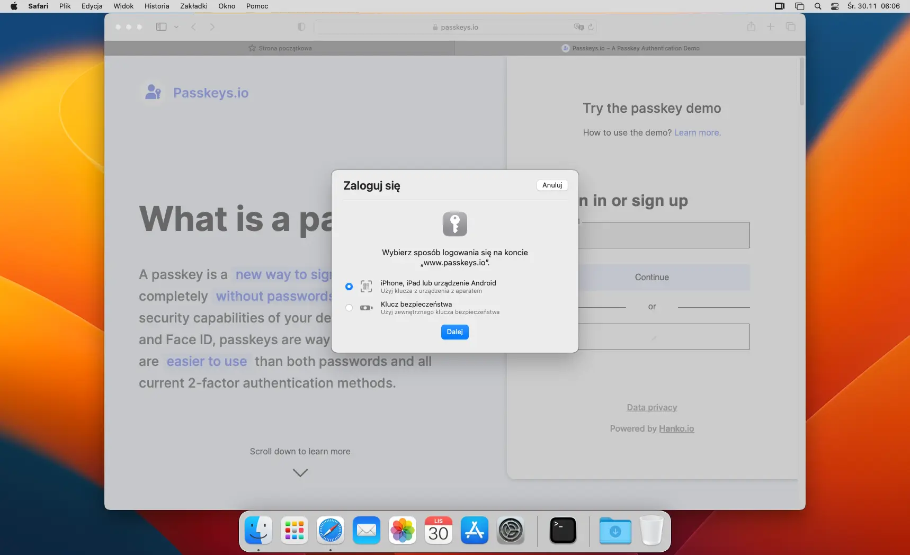This screenshot has height=555, width=910.
Task: Click the passkey key icon in dialog
Action: (455, 223)
